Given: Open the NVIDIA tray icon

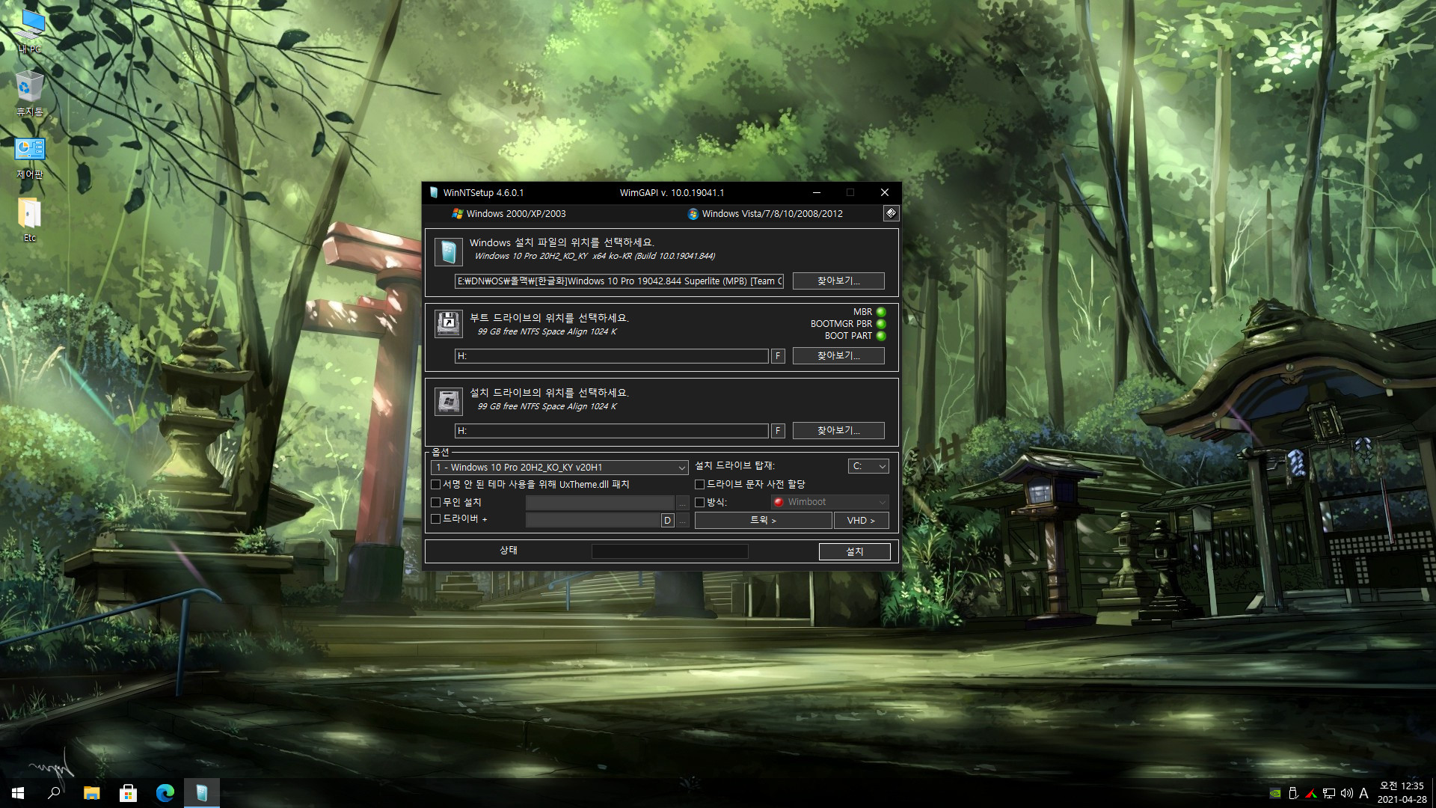Looking at the screenshot, I should pos(1275,793).
